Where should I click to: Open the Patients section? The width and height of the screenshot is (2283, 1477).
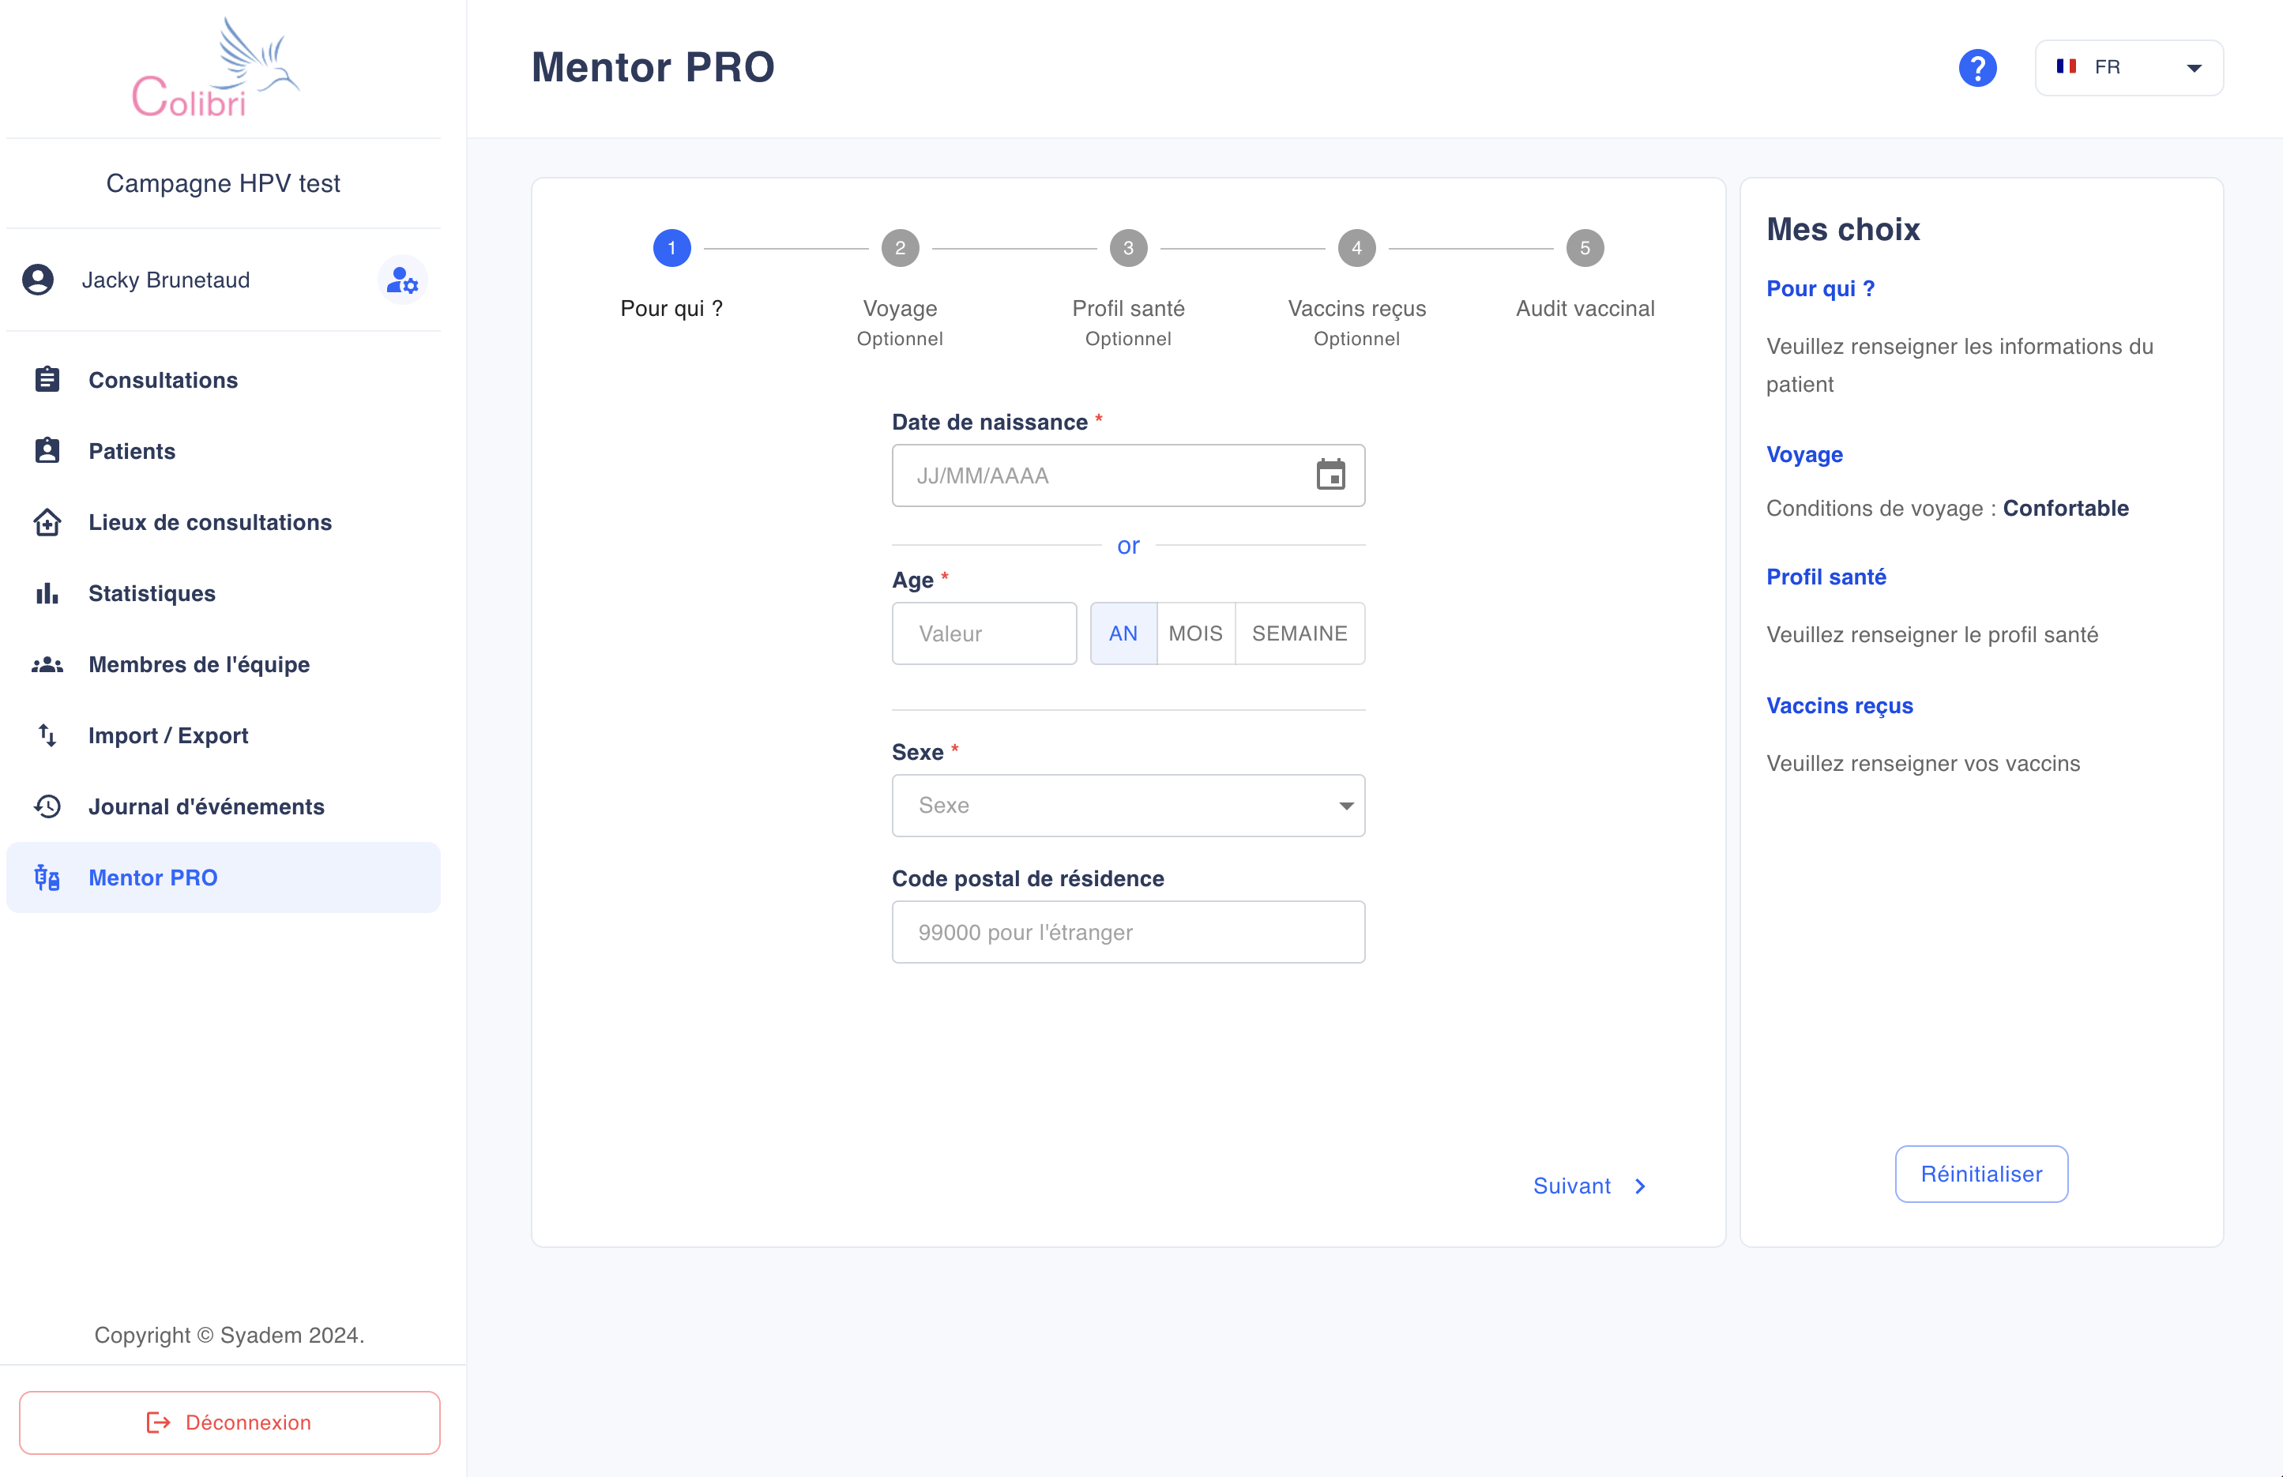coord(131,451)
